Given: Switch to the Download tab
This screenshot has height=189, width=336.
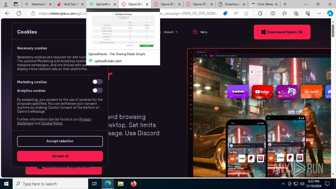Looking at the screenshot, I should click(232, 4).
